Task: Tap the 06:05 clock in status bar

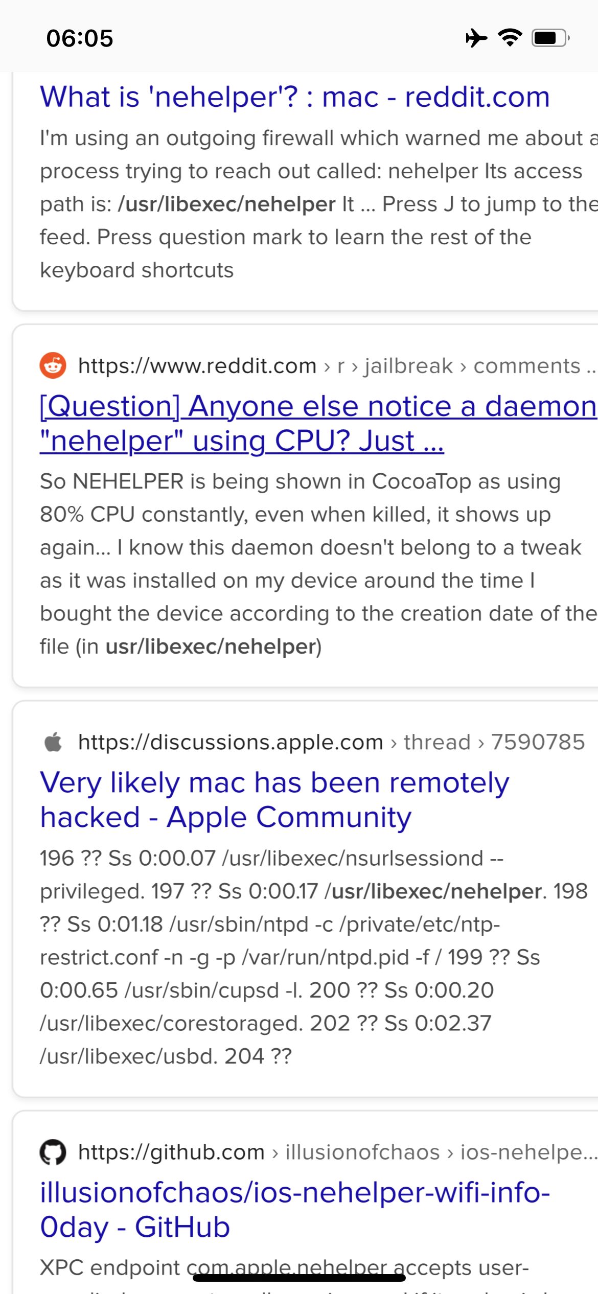Action: pyautogui.click(x=80, y=39)
